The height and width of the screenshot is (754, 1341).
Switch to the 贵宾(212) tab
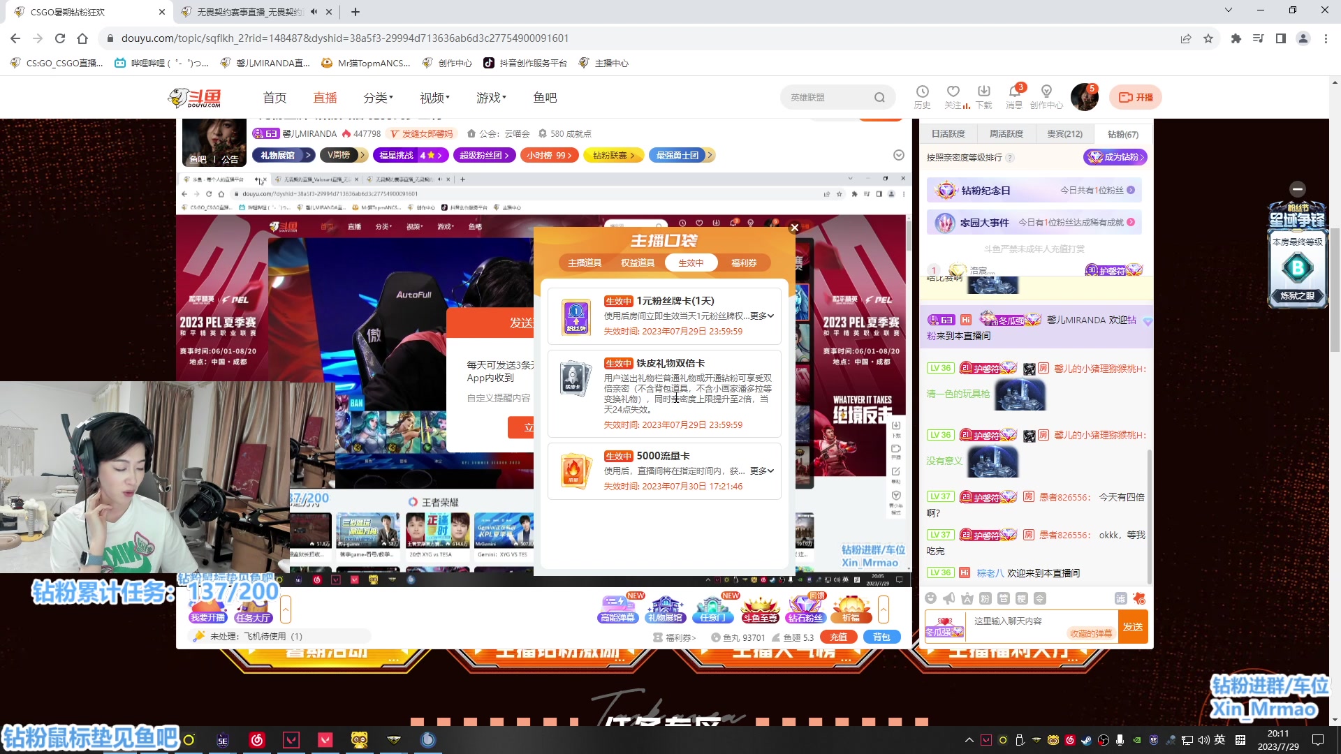point(1064,134)
